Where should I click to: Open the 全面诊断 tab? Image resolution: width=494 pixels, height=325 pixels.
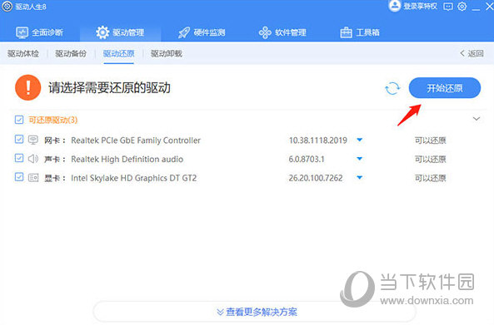[40, 32]
